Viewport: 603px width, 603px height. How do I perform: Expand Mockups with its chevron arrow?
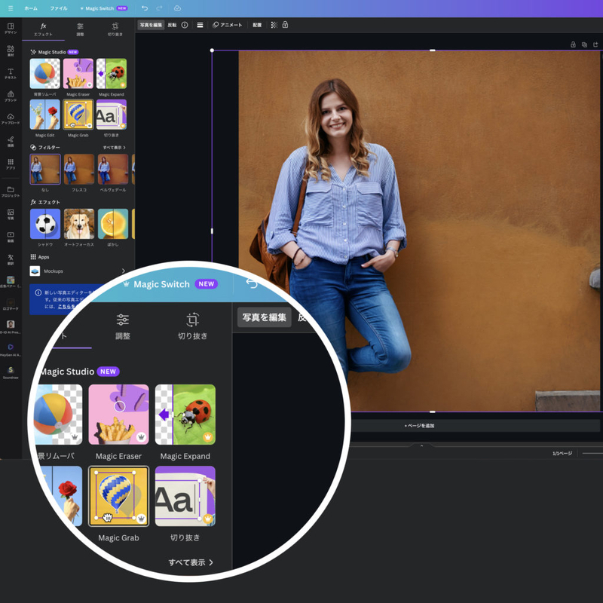(x=124, y=271)
